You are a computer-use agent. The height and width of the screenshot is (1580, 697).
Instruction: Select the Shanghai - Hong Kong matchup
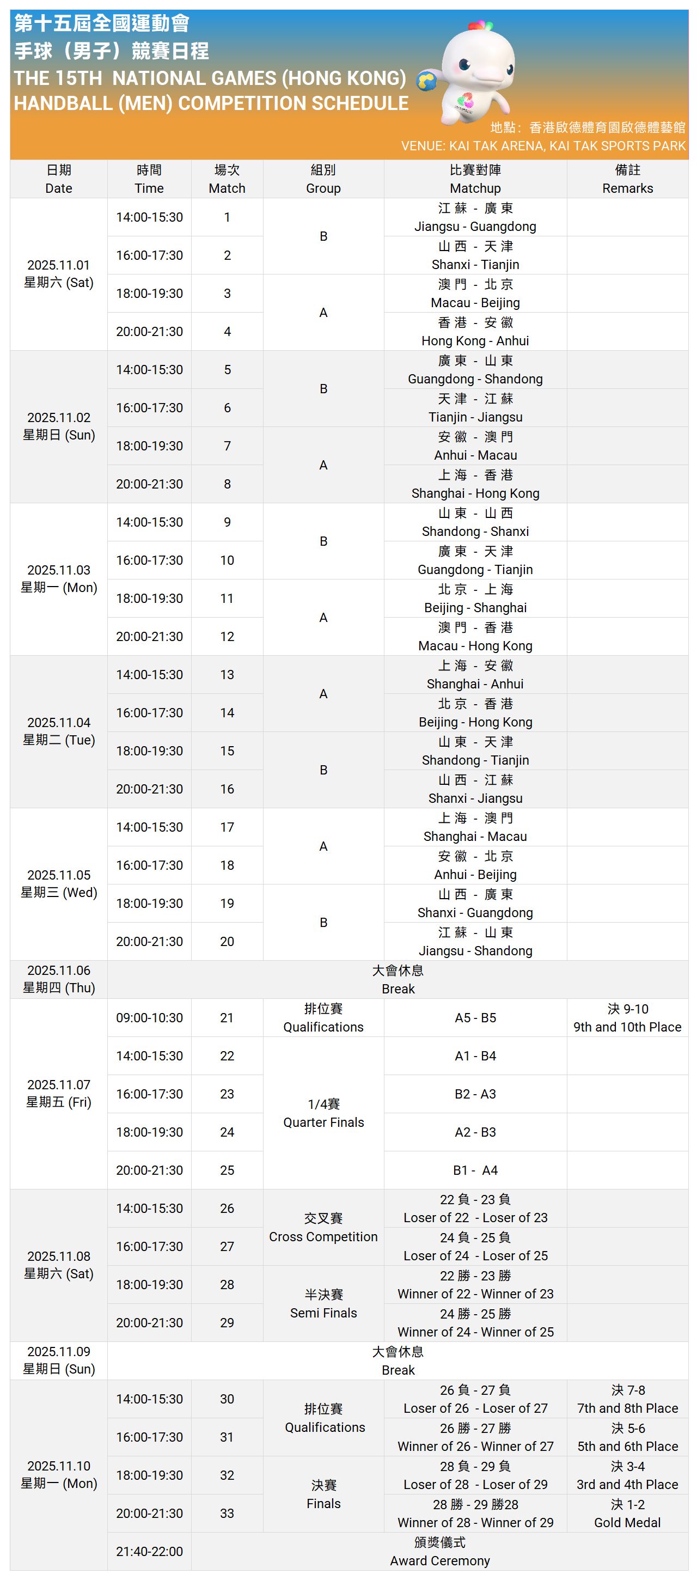pos(475,484)
